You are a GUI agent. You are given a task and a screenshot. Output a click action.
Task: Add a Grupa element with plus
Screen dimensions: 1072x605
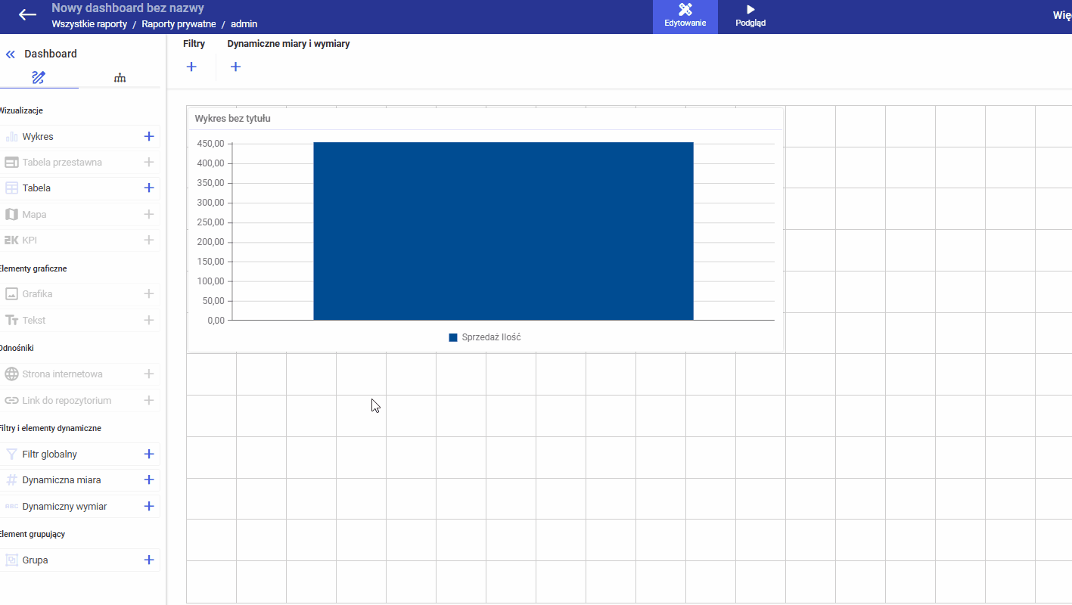(x=149, y=560)
